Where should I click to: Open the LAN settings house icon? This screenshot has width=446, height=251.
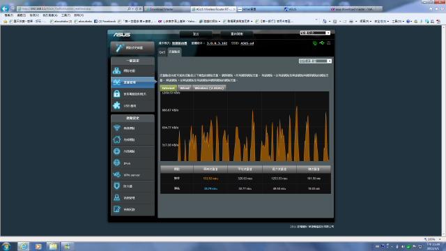(x=116, y=139)
